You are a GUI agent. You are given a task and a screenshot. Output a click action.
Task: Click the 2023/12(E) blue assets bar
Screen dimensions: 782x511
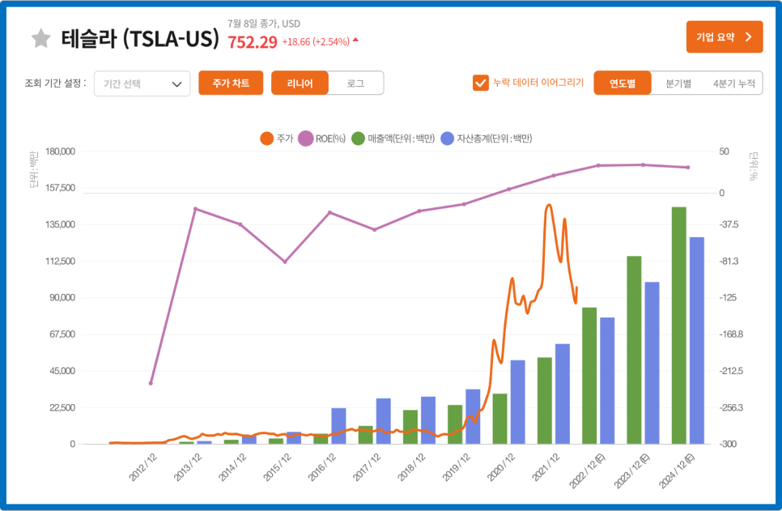point(652,364)
